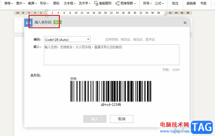Screen dimensions: 215x136
Task: Click the 条形码 barcode label
Action: pos(36,75)
